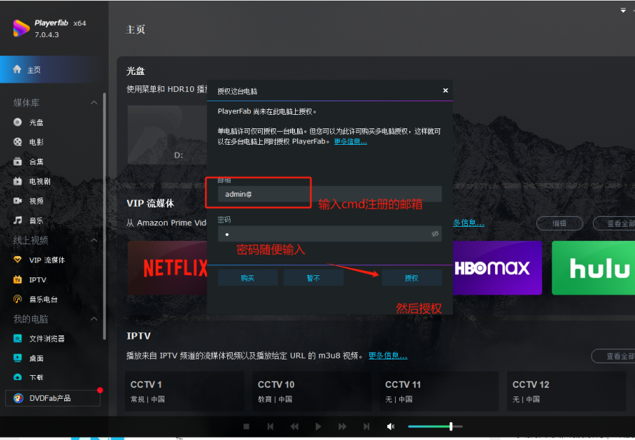Select the 桌面 desktop icon in sidebar
This screenshot has height=440, width=635.
(x=17, y=358)
